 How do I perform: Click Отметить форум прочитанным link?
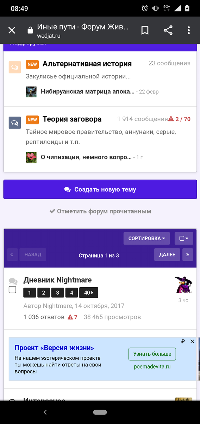pyautogui.click(x=100, y=211)
